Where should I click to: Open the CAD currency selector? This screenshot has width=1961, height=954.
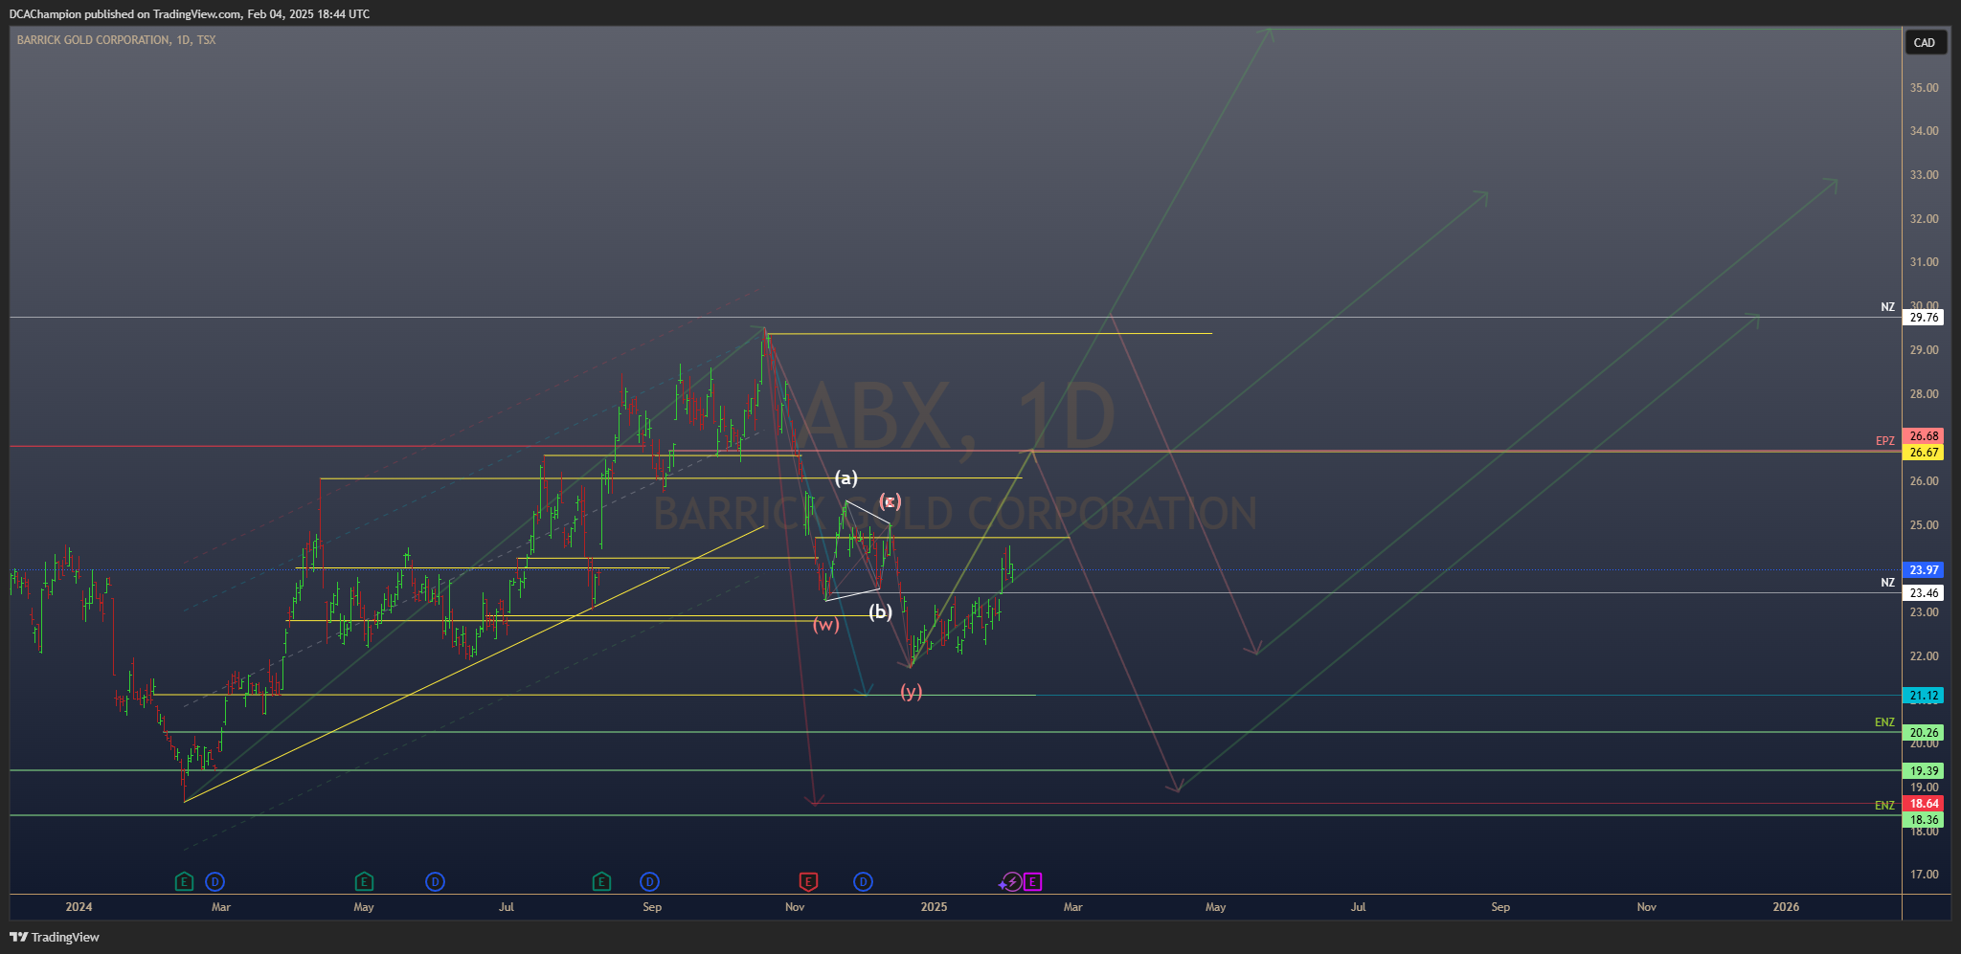[x=1925, y=42]
